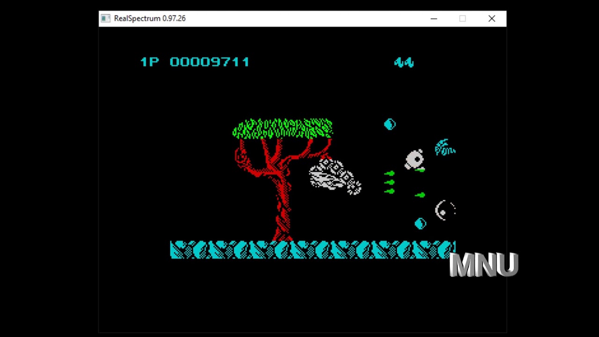Click the cyan lives counter icons

click(404, 62)
